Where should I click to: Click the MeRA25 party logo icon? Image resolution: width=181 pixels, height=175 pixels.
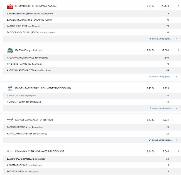point(10,120)
